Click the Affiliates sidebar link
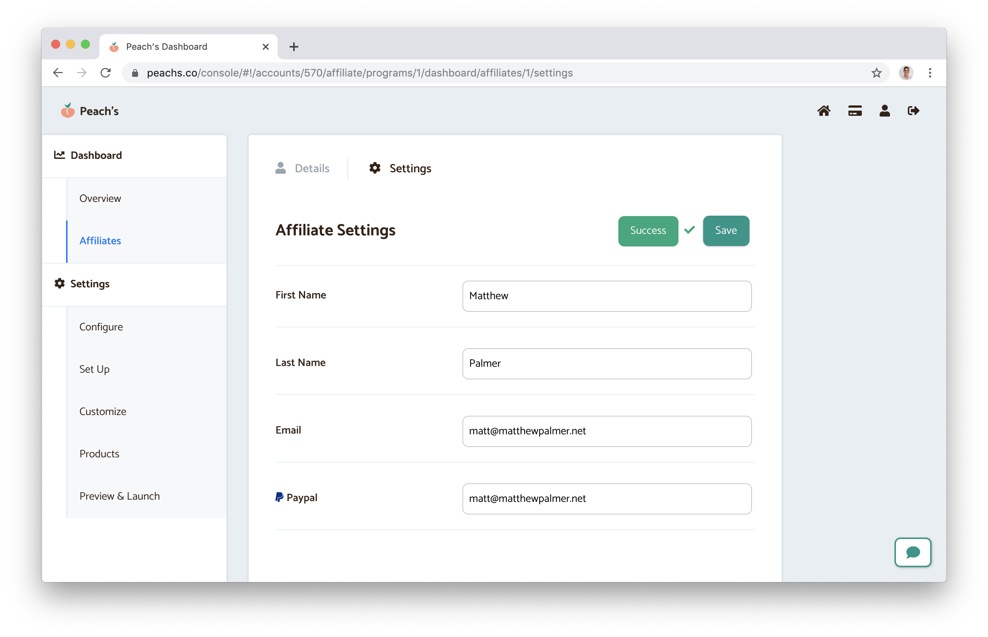Image resolution: width=988 pixels, height=637 pixels. pos(100,240)
